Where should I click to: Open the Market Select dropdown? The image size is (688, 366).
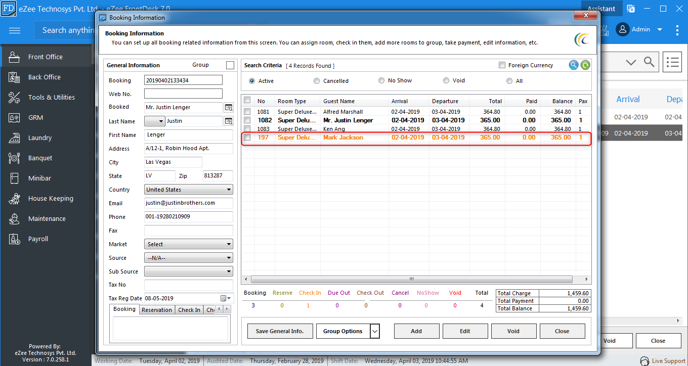pos(189,244)
